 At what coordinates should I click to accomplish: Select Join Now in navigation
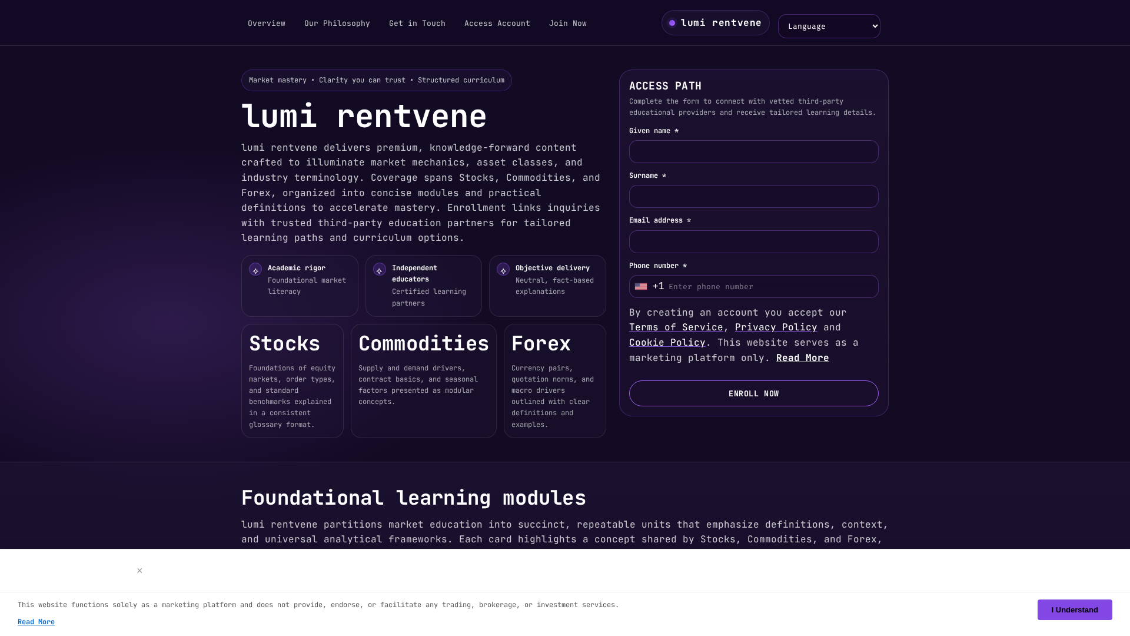pos(568,24)
